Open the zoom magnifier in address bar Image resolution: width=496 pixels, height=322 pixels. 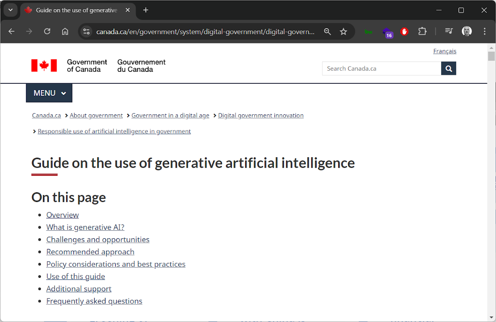(327, 31)
